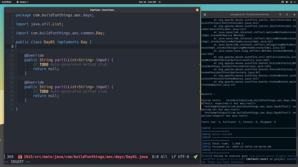Click the green rocket icon in modeline
This screenshot has height=167, width=298.
click(x=196, y=157)
